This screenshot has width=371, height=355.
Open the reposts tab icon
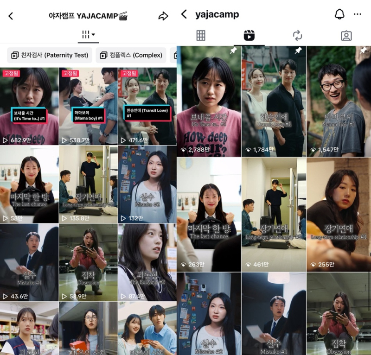(x=297, y=36)
